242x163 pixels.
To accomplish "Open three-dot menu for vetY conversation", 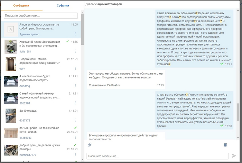I will pyautogui.click(x=75, y=69).
